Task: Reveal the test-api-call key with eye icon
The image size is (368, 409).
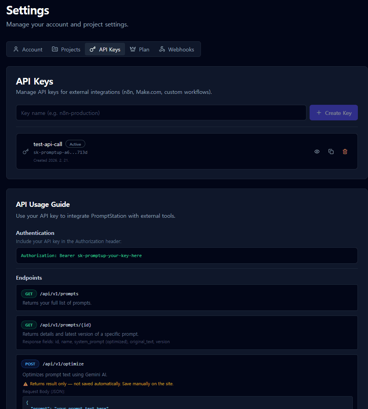Action: click(x=317, y=152)
